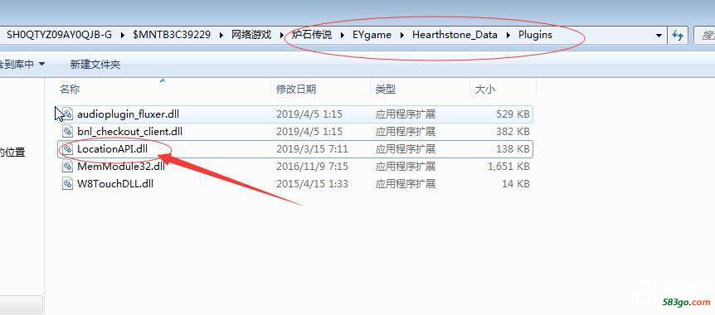Image resolution: width=715 pixels, height=315 pixels.
Task: Select file name bnl_checkout_client.dll
Action: (130, 131)
